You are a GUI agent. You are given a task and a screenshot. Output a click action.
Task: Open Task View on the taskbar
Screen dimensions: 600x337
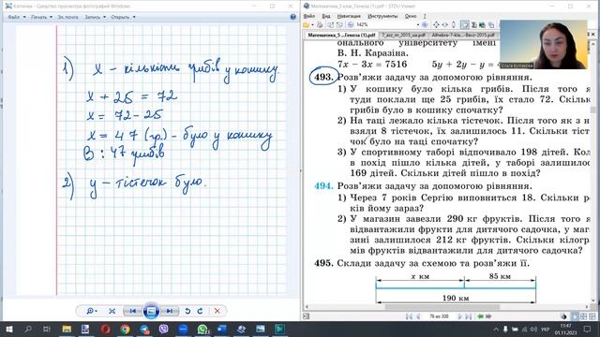[x=46, y=329]
